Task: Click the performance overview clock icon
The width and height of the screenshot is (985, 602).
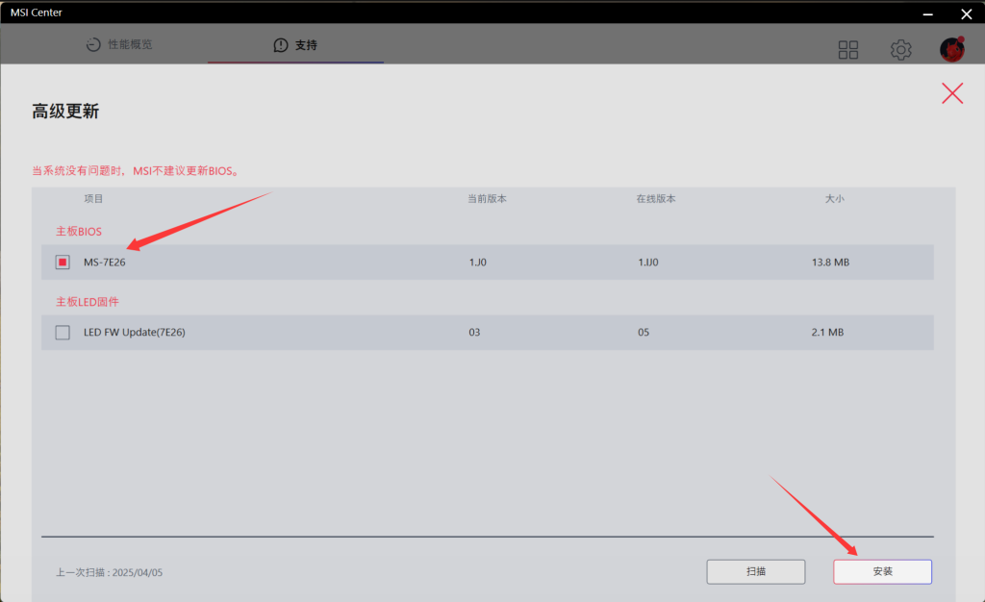Action: (x=93, y=44)
